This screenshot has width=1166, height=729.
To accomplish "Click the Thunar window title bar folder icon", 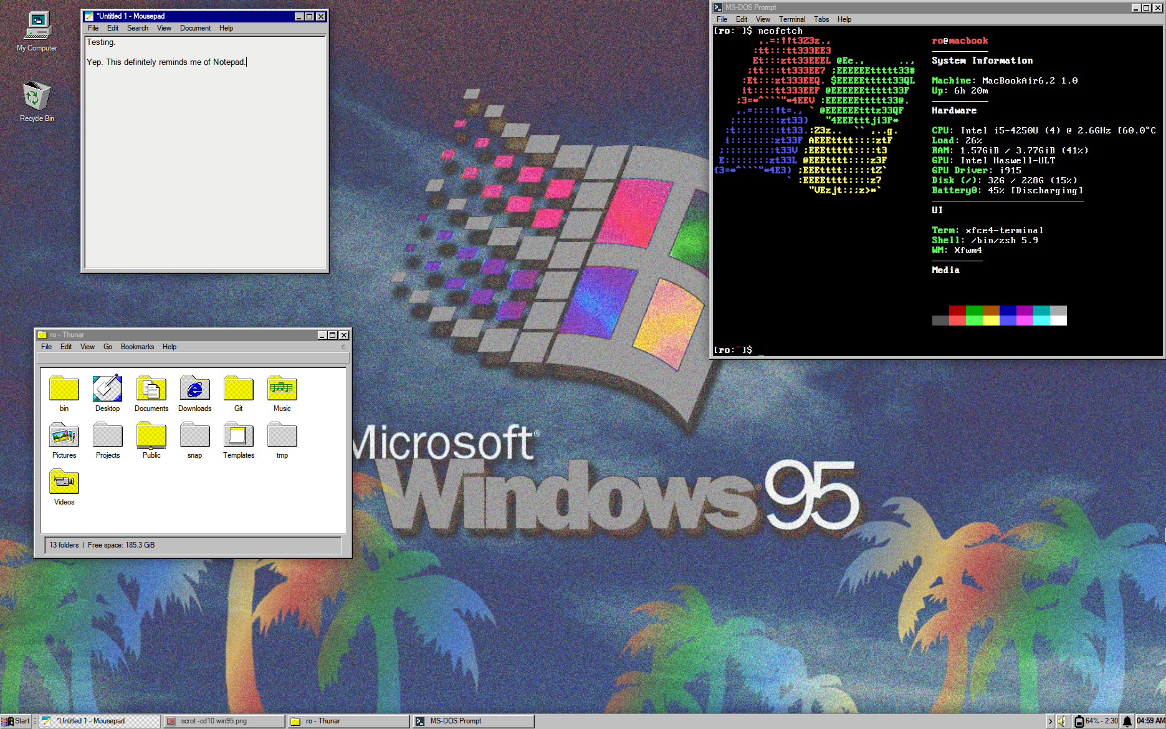I will [x=42, y=335].
